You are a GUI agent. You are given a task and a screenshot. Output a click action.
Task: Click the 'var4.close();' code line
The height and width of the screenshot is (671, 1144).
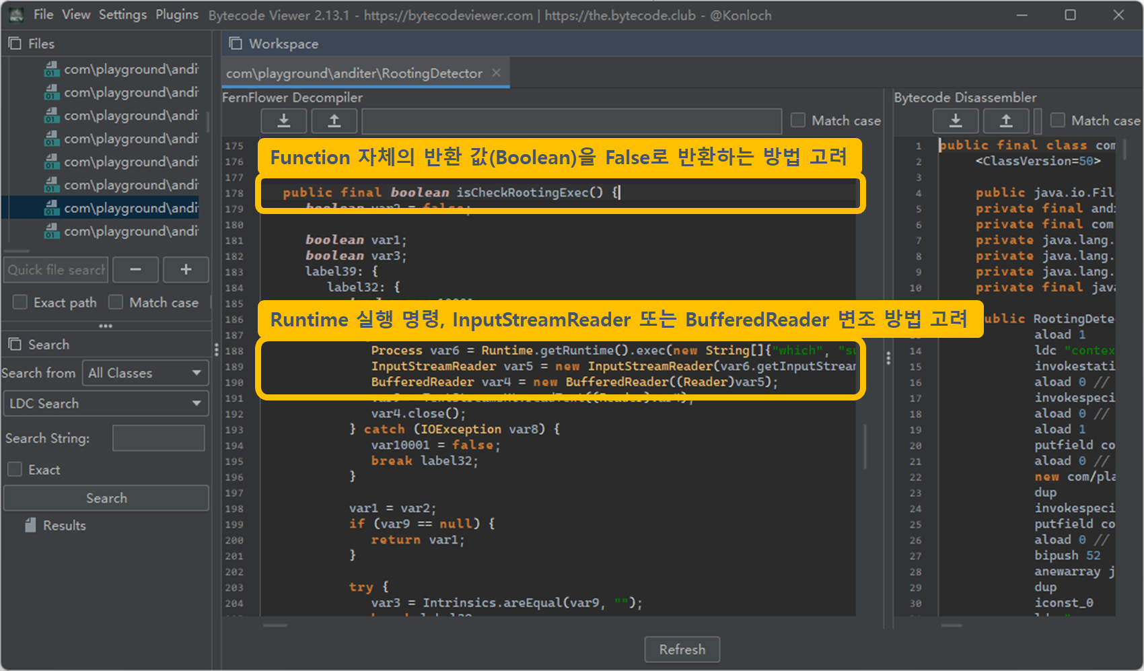418,414
